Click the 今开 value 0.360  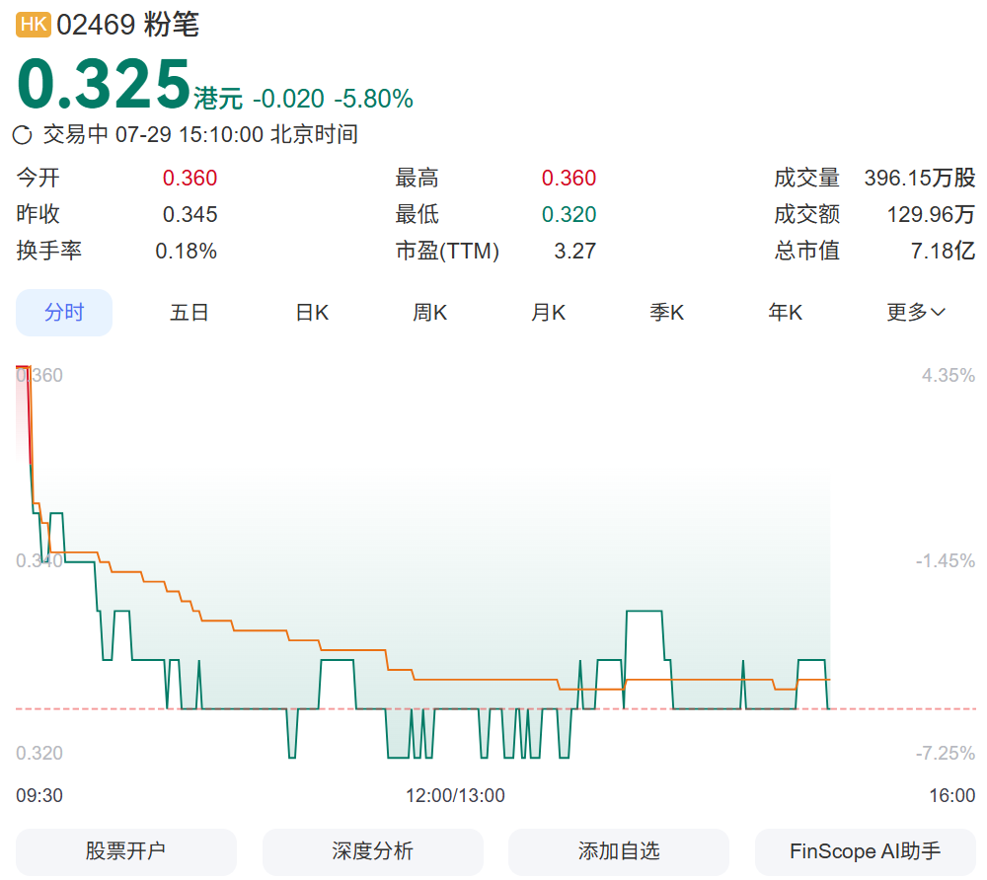pos(190,178)
